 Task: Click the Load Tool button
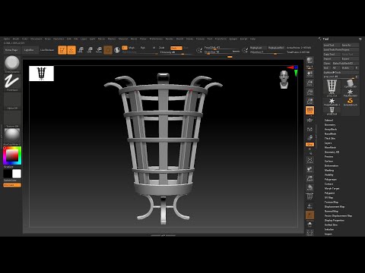click(x=332, y=45)
